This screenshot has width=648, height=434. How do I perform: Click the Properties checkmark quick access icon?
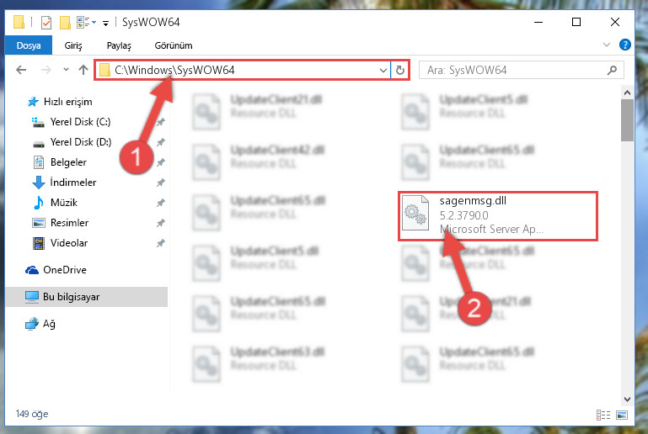coord(46,22)
